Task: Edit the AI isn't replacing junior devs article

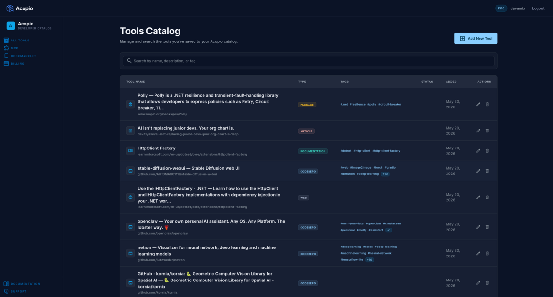Action: 478,131
